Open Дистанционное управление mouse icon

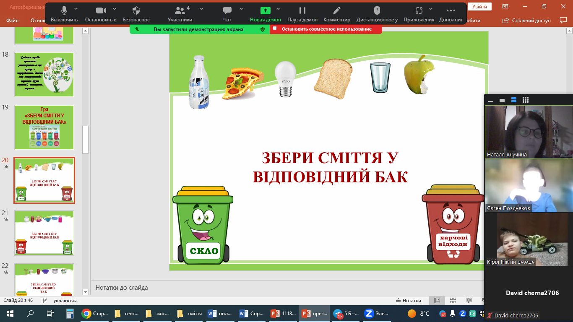377,14
